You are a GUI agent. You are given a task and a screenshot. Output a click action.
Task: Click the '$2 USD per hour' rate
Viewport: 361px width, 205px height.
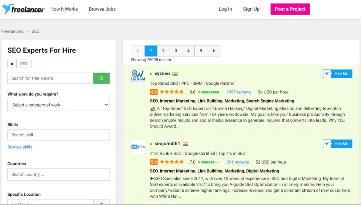click(x=271, y=162)
